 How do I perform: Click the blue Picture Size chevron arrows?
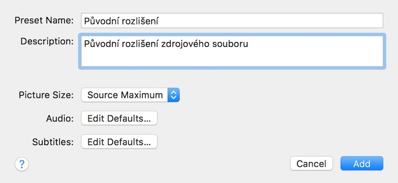pyautogui.click(x=173, y=95)
